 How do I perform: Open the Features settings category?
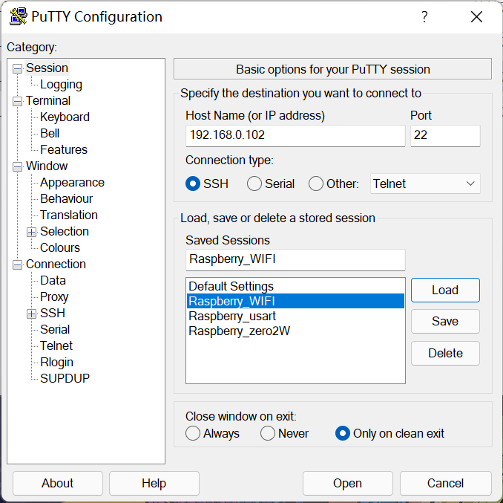[64, 149]
